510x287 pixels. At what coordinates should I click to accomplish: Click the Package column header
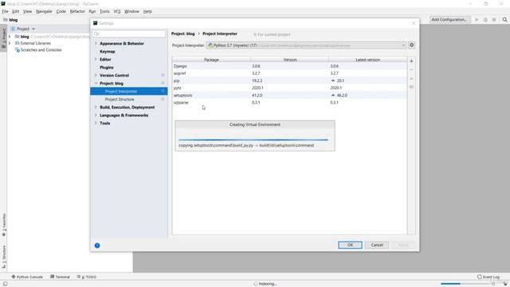(211, 60)
